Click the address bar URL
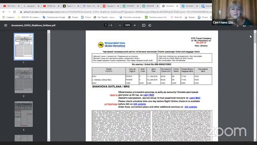Viewport: 257px width, 145px height. [117, 12]
